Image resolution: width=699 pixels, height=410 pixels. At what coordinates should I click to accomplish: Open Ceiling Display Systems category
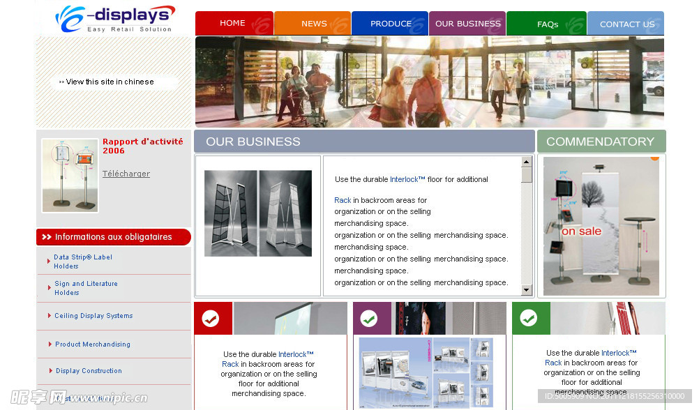93,316
